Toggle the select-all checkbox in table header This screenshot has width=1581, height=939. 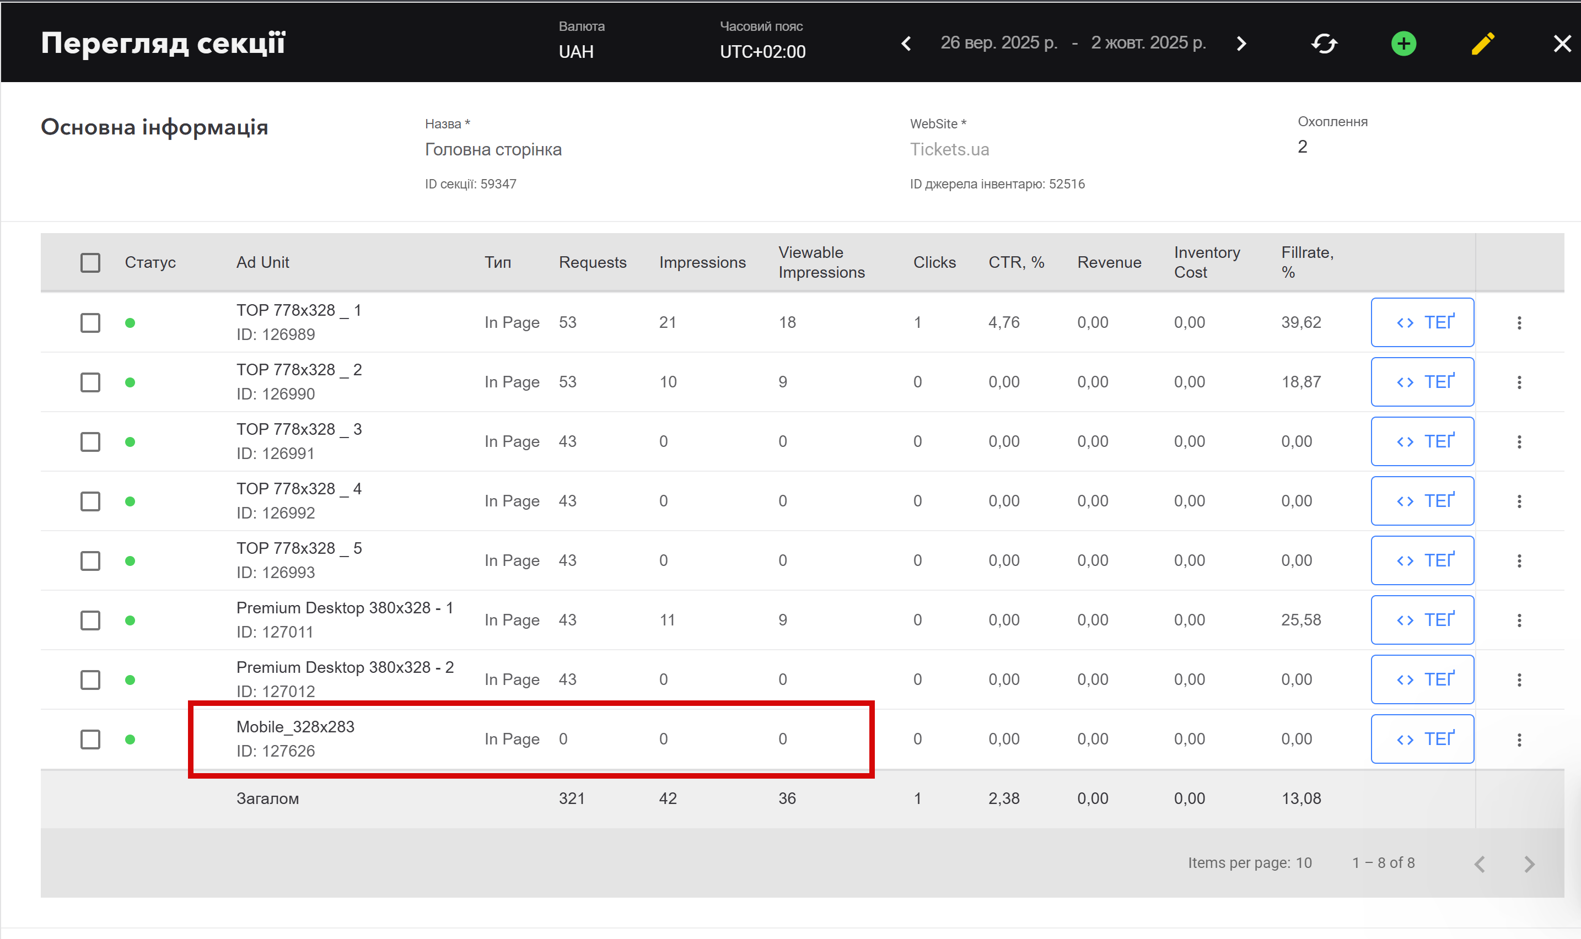coord(90,263)
